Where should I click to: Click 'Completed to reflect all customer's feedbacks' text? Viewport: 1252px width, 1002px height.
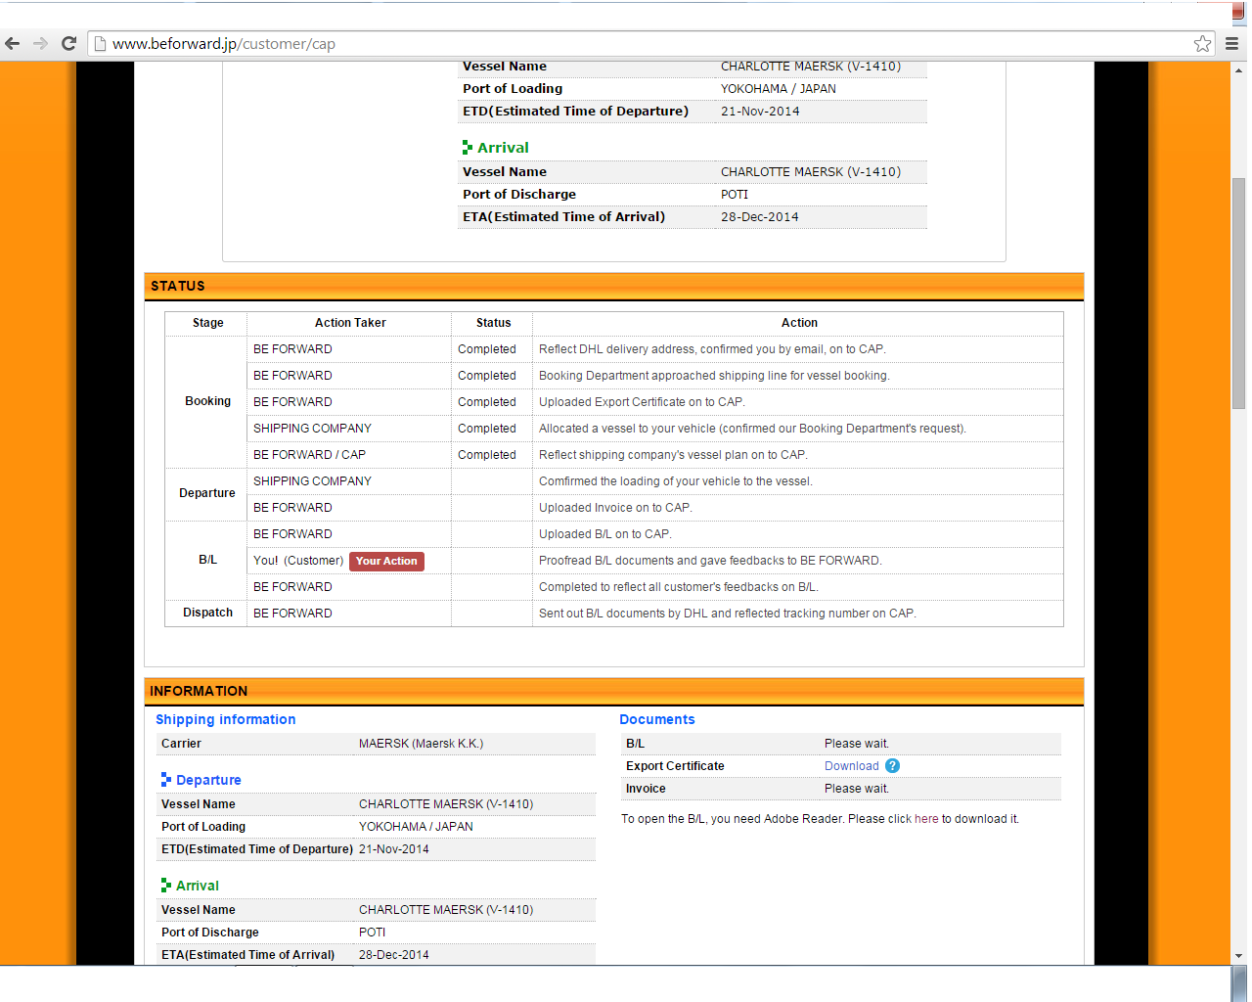coord(679,587)
